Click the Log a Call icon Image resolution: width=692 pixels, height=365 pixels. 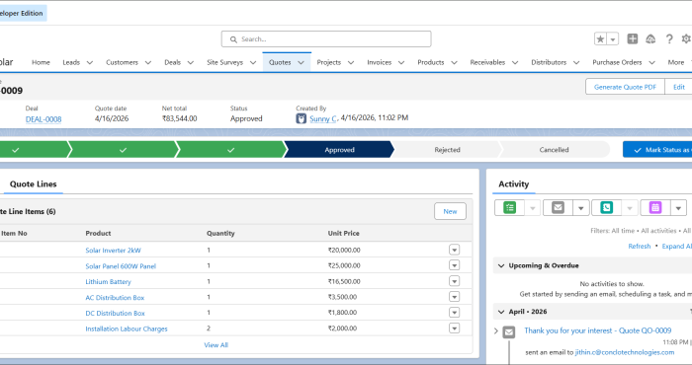[x=606, y=207]
